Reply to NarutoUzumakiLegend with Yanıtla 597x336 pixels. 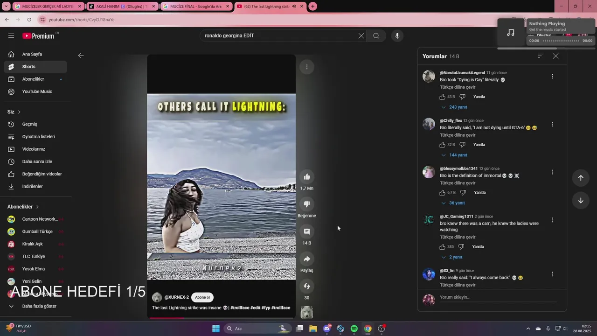[x=479, y=97]
